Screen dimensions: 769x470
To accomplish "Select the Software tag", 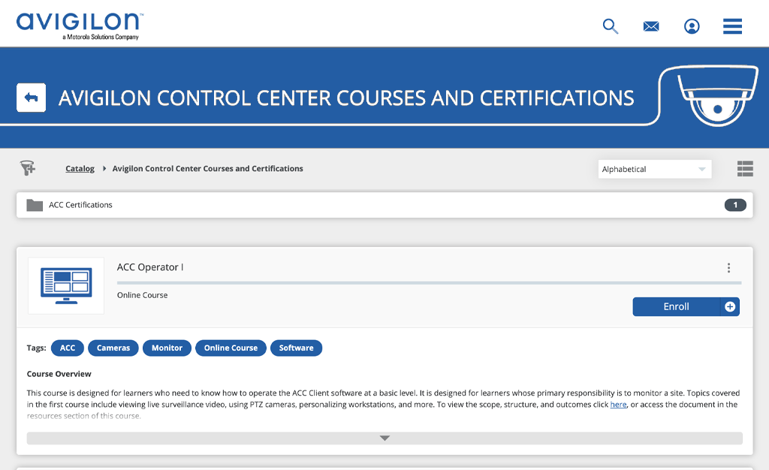I will click(x=296, y=348).
